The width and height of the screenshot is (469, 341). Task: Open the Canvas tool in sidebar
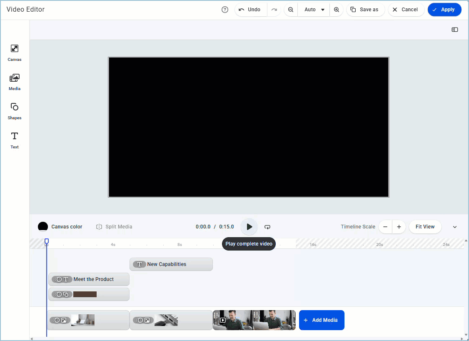click(15, 53)
